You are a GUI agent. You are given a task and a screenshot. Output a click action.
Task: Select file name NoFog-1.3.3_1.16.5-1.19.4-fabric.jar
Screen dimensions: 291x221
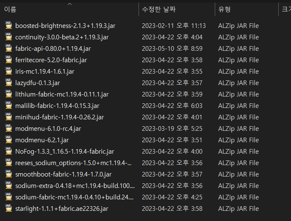(x=64, y=152)
